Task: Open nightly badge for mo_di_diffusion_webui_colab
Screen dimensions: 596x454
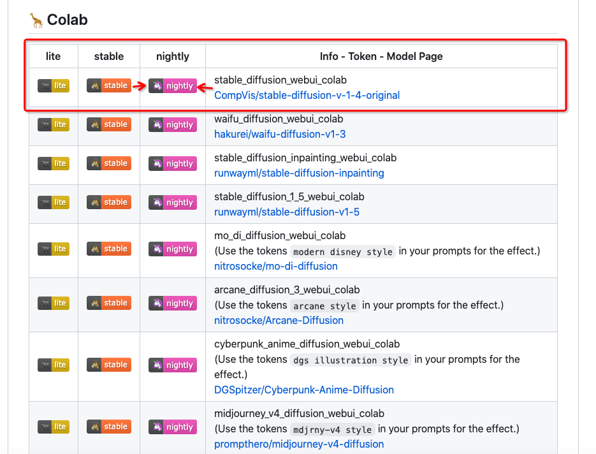Action: pos(173,249)
